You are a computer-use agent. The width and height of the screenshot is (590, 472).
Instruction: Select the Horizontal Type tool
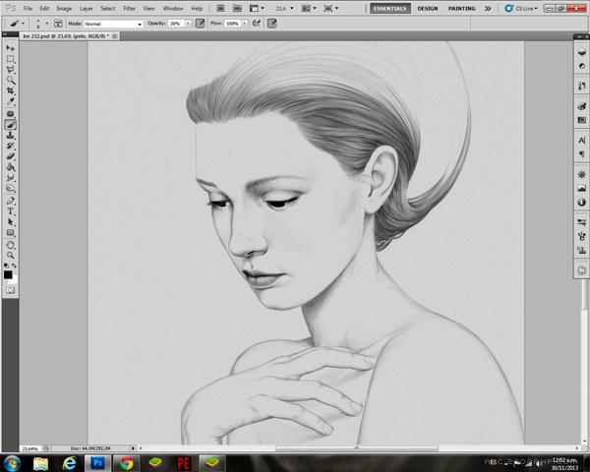click(11, 210)
